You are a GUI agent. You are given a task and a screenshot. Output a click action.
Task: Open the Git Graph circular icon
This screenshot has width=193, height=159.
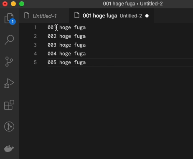(9, 127)
